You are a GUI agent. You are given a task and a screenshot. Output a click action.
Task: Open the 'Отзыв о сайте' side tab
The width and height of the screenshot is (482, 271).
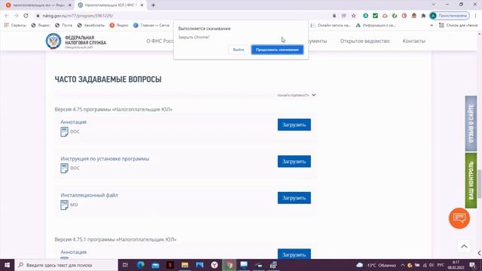(x=471, y=123)
